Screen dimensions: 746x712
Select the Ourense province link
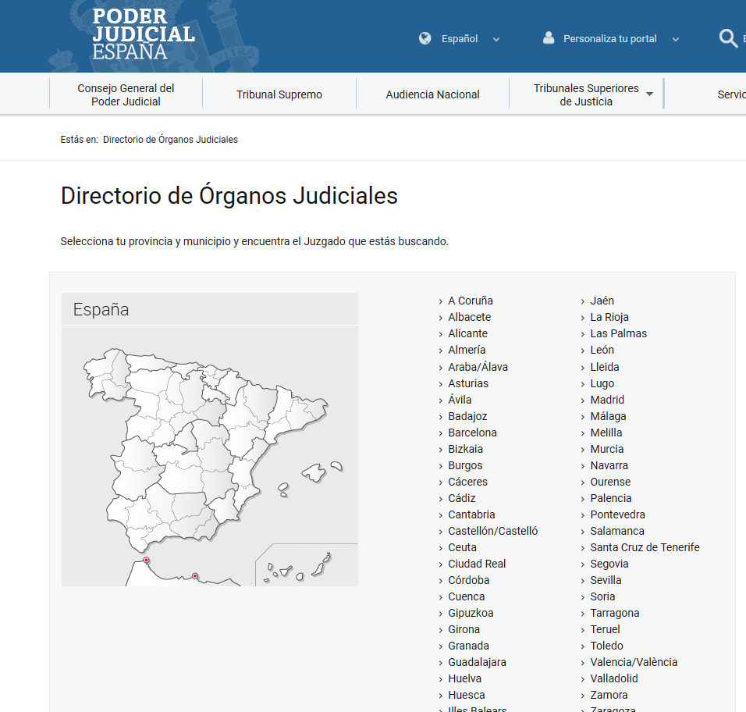click(x=610, y=482)
